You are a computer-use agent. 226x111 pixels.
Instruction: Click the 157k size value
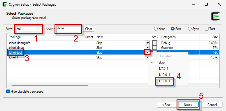(x=214, y=57)
